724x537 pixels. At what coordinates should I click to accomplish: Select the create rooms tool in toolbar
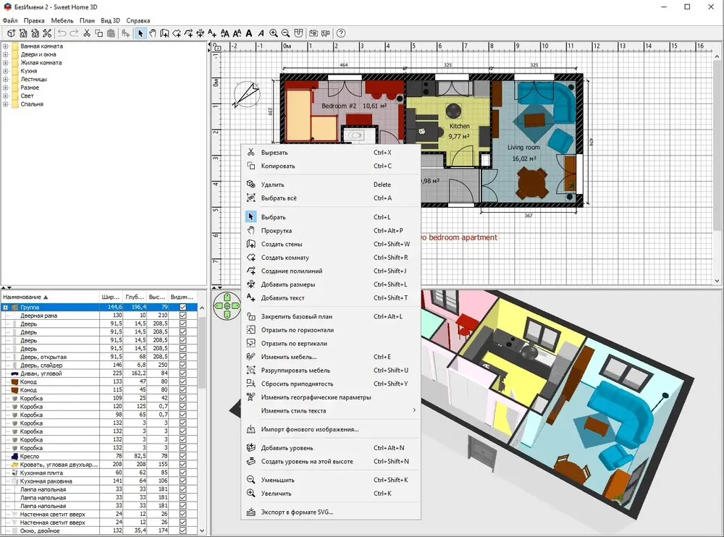pos(177,33)
